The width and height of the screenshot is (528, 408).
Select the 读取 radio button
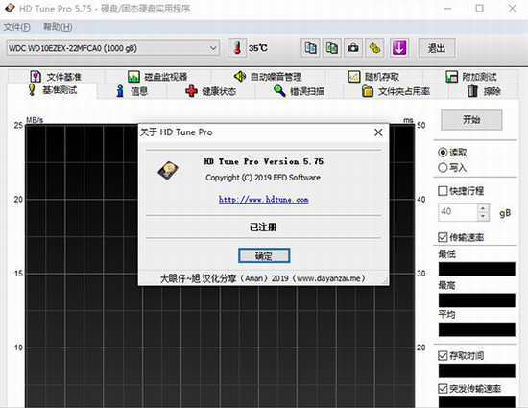443,152
